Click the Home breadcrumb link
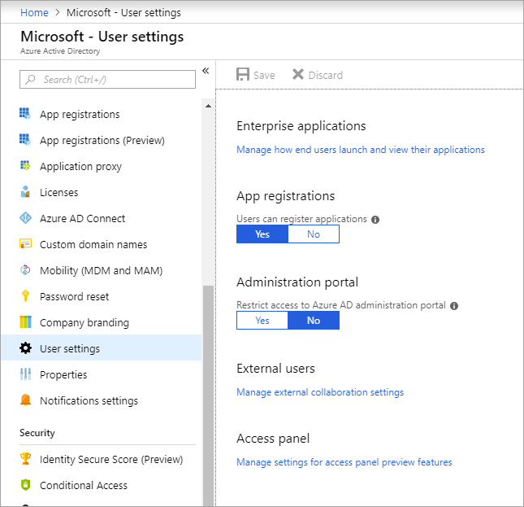Screen dimensions: 524x507 [x=34, y=13]
